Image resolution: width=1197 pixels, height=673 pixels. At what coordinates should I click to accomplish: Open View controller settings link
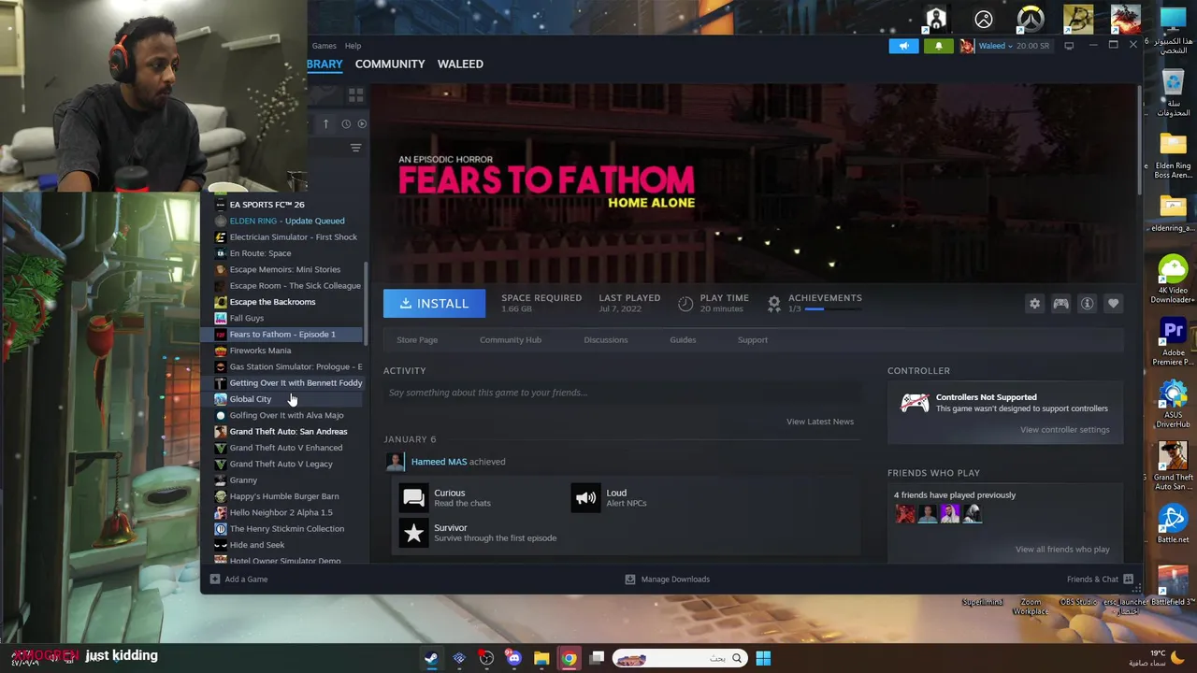[1065, 430]
